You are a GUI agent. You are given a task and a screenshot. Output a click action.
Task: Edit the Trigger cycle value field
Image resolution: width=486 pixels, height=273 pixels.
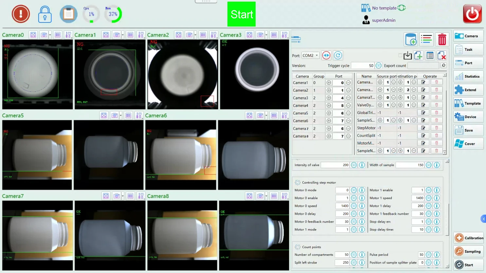point(363,65)
